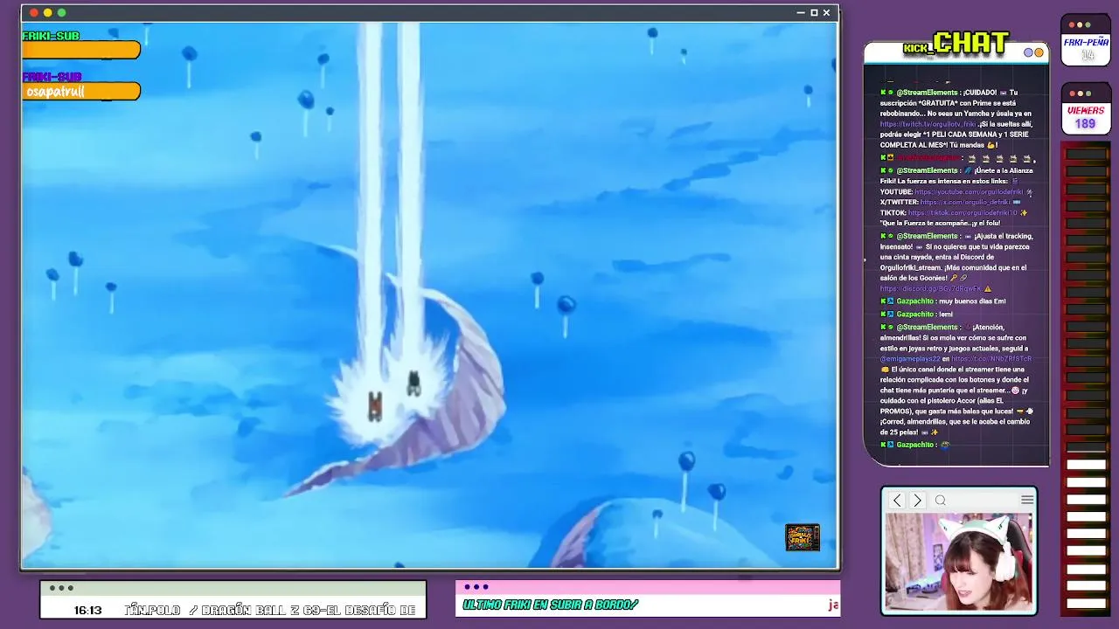Open the youtube.com/orgullodefriki link
The width and height of the screenshot is (1119, 629).
pos(969,191)
